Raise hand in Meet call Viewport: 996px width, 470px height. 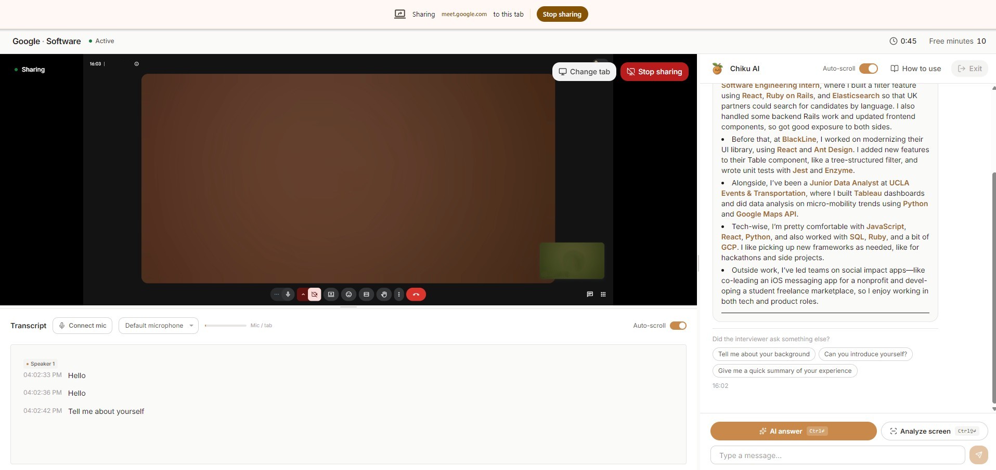tap(384, 294)
